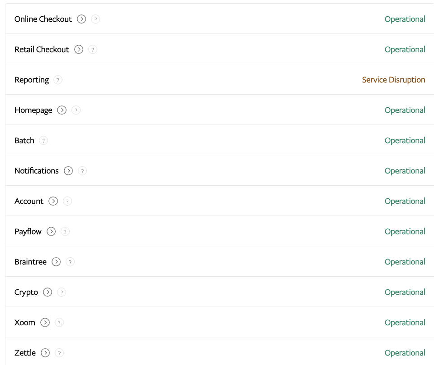Viewport: 434px width, 365px height.
Task: Select the Xoom component name
Action: [x=24, y=322]
